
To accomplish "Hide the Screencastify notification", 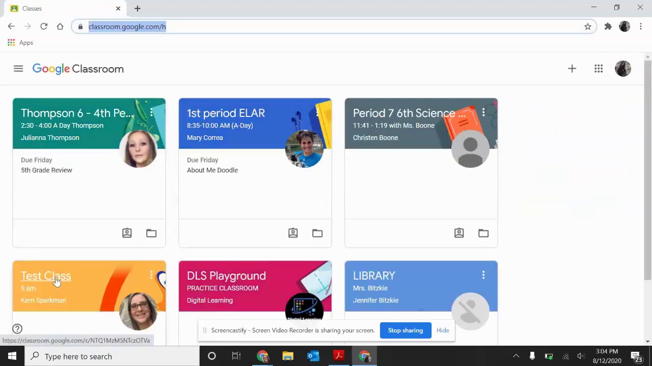I will 442,330.
